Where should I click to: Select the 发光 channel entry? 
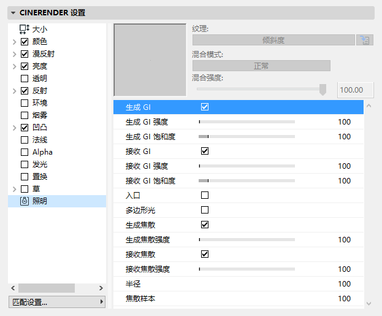[x=39, y=164]
